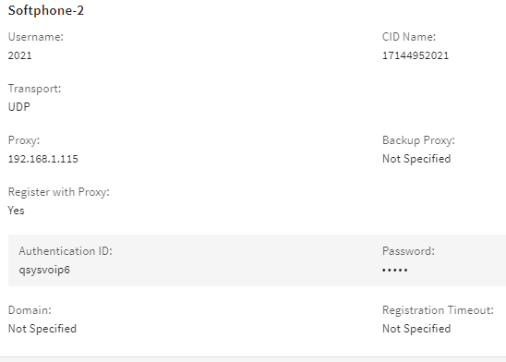Click Registration Timeout Not Specified value
Screen dimensions: 506x362
416,329
